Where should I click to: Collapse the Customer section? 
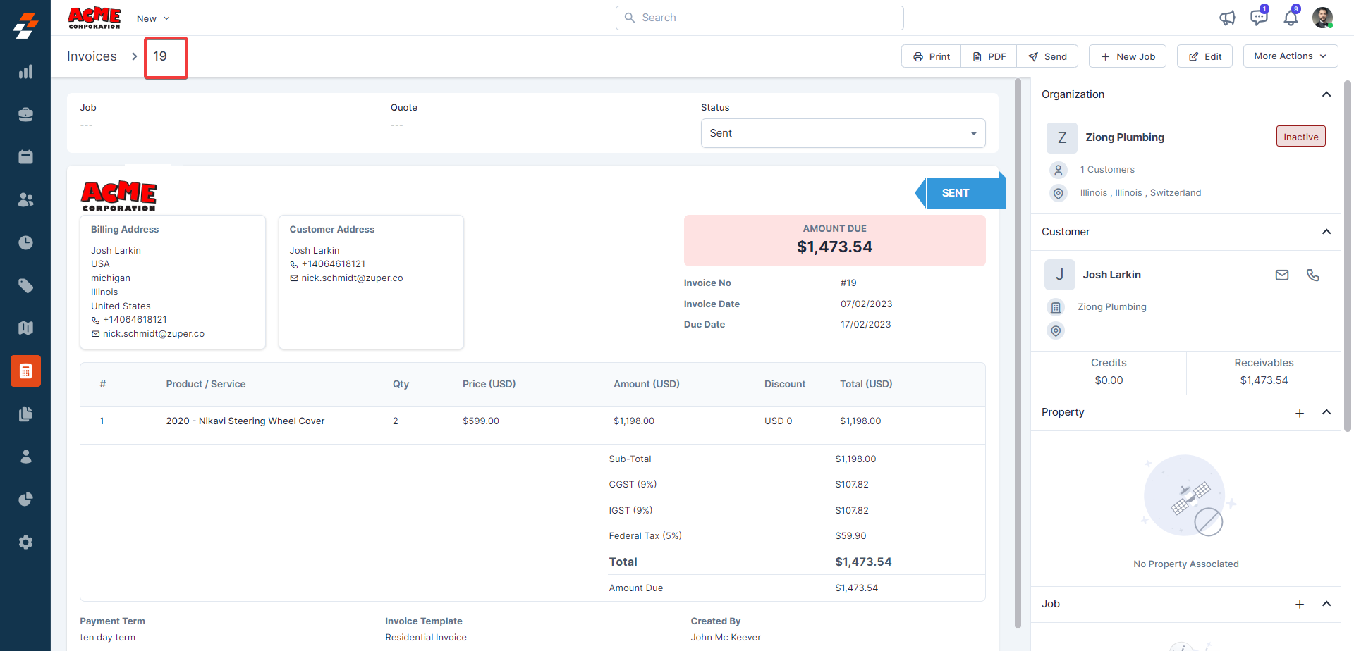pos(1326,232)
